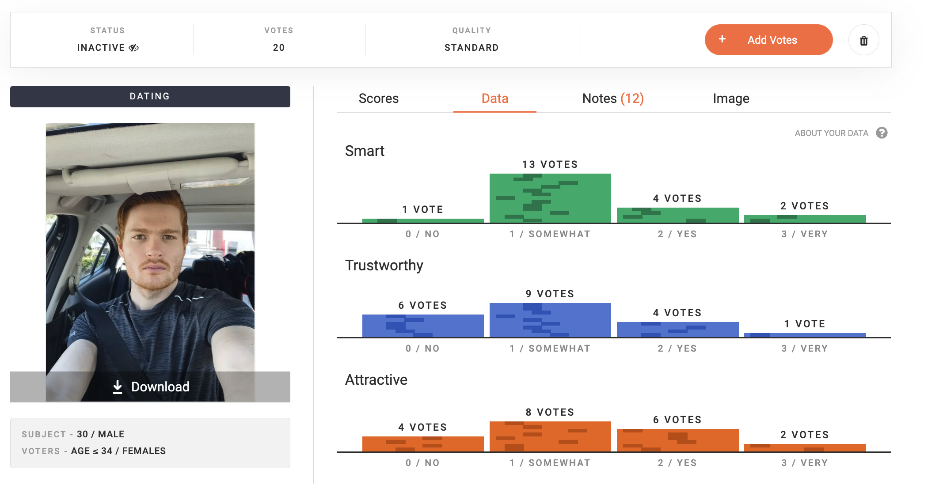Click the Download photo button

[150, 387]
